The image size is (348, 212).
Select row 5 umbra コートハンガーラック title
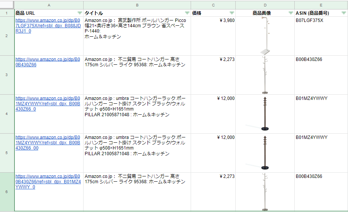[137, 153]
